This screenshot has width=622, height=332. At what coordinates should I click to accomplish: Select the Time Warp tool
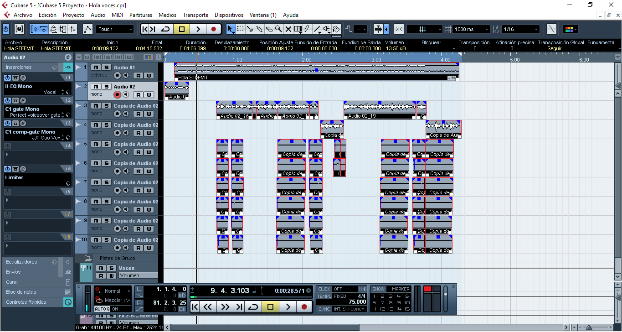298,29
